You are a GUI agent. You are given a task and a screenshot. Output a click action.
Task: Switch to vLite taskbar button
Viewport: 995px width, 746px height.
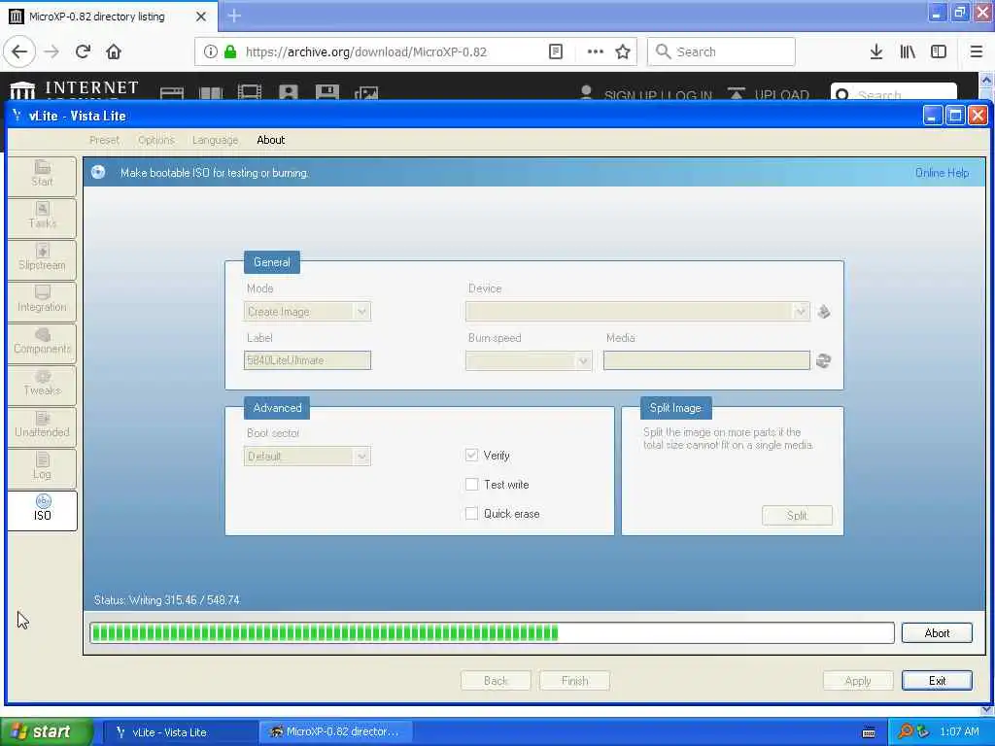point(180,732)
